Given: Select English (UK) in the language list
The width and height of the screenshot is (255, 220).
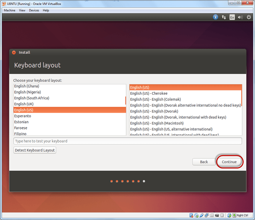Looking at the screenshot, I should [x=23, y=104].
